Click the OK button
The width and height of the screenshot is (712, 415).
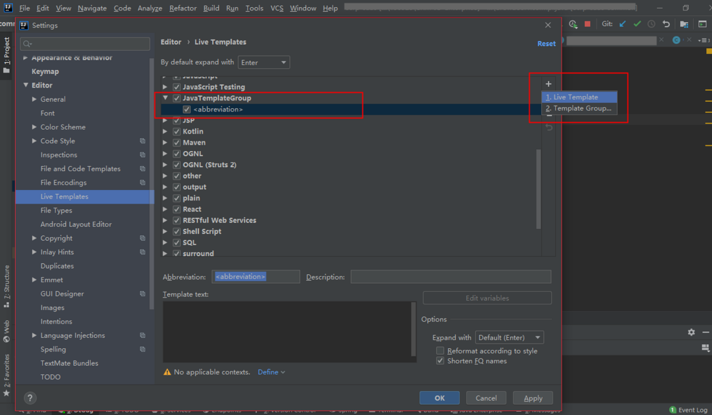pos(440,397)
